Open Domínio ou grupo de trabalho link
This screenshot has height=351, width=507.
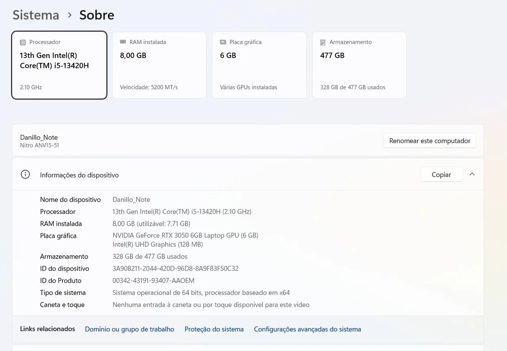point(130,329)
